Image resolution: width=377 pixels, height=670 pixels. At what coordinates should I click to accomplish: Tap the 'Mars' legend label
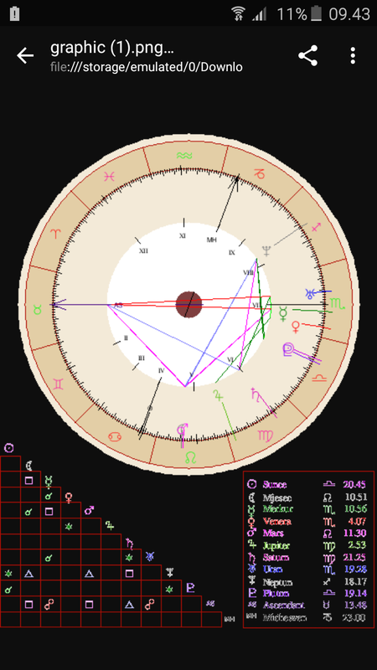tap(273, 533)
